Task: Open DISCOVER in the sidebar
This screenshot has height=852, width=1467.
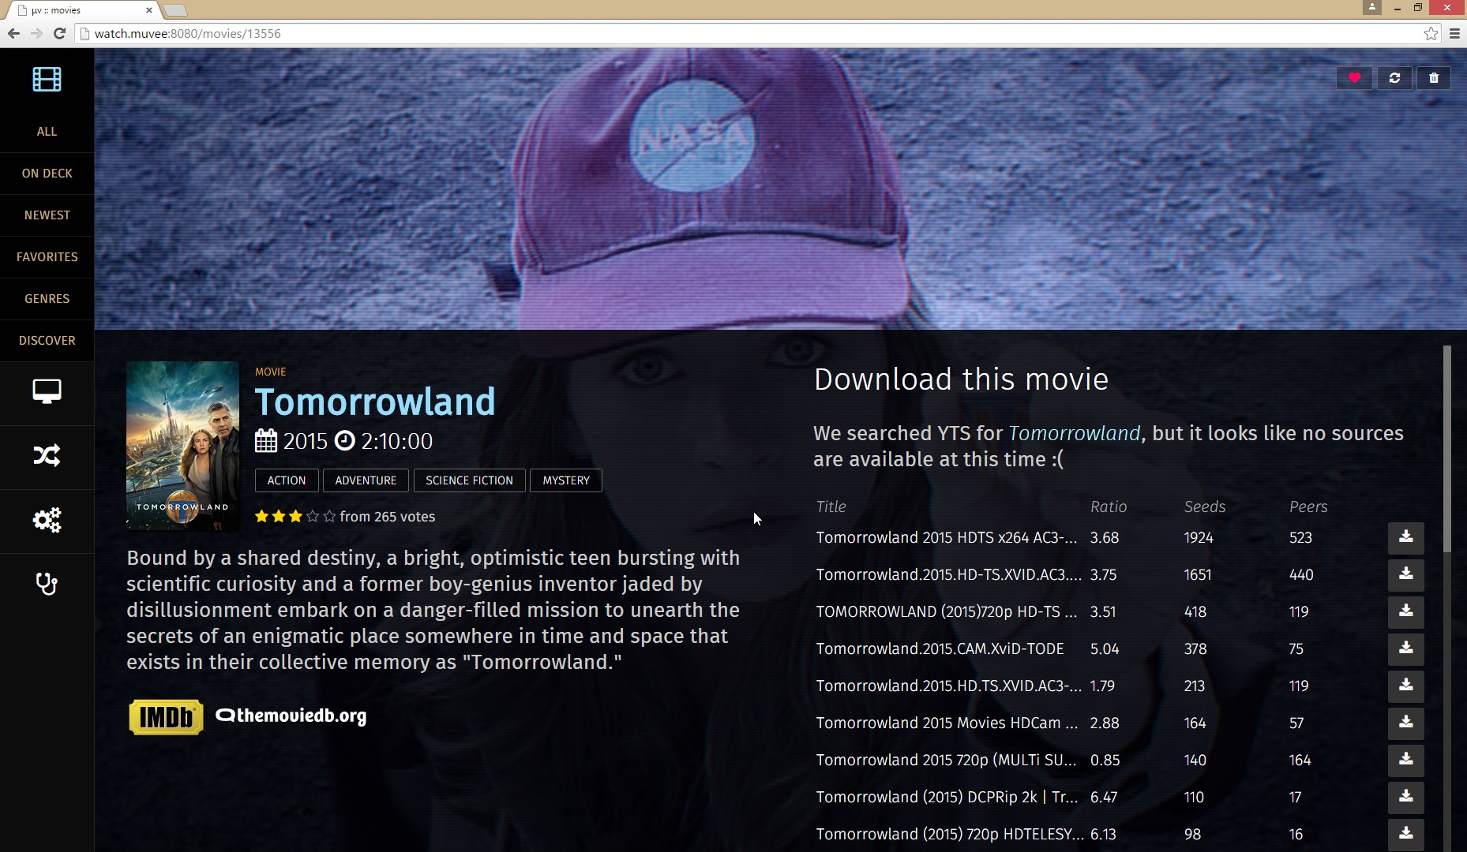Action: coord(47,341)
